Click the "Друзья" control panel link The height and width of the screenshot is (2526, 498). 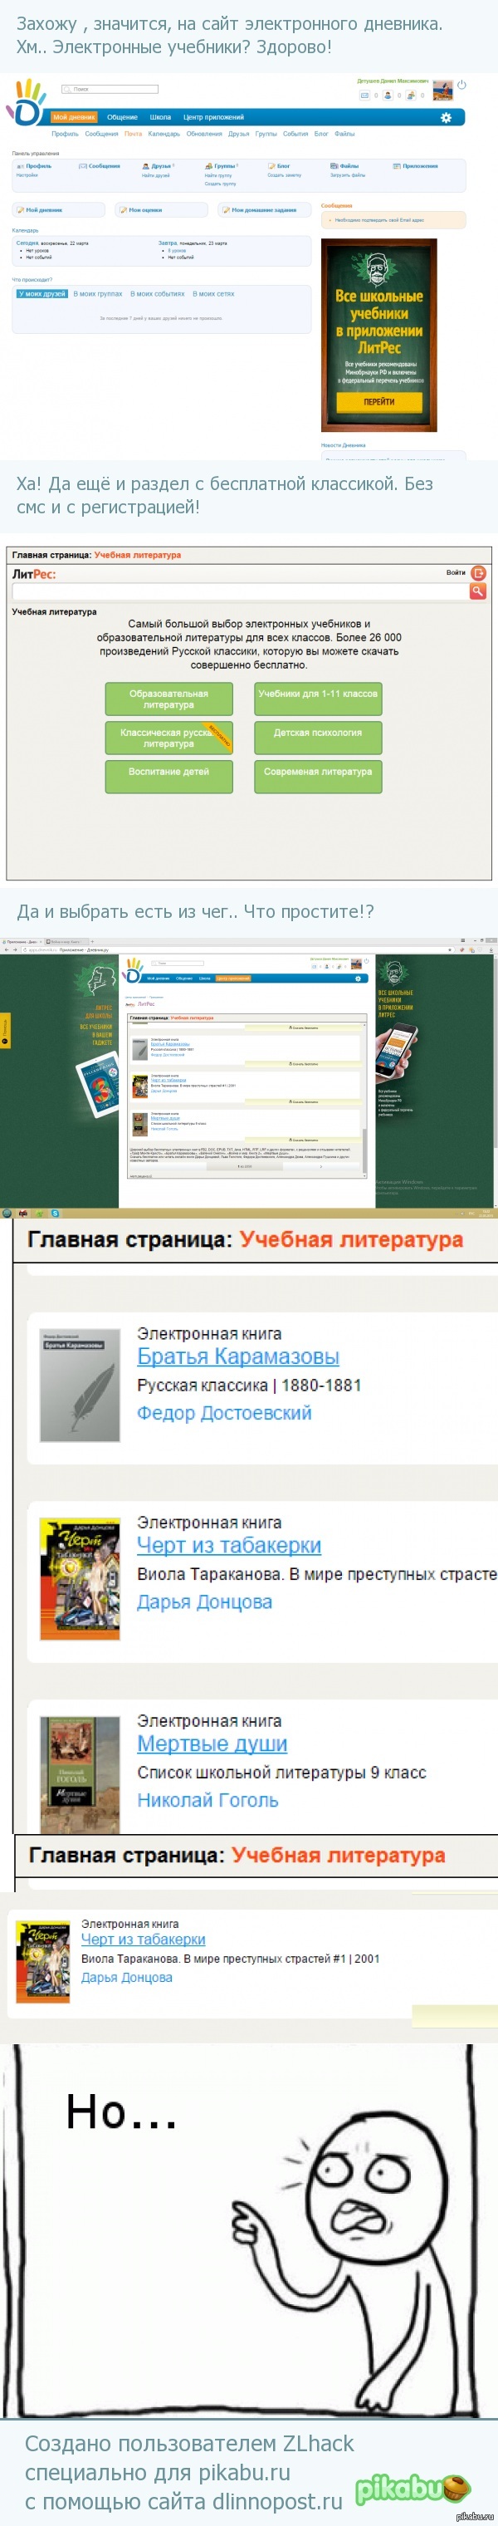(x=162, y=167)
